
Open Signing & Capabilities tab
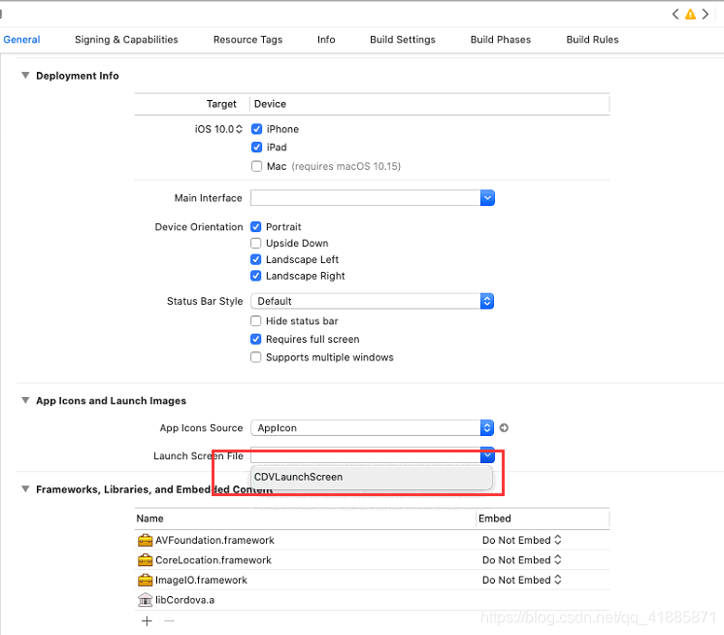(x=126, y=40)
